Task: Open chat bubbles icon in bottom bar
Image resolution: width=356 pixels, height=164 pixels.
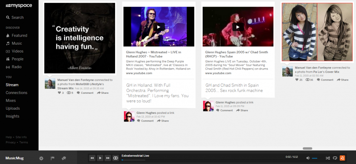Action: tap(64, 158)
